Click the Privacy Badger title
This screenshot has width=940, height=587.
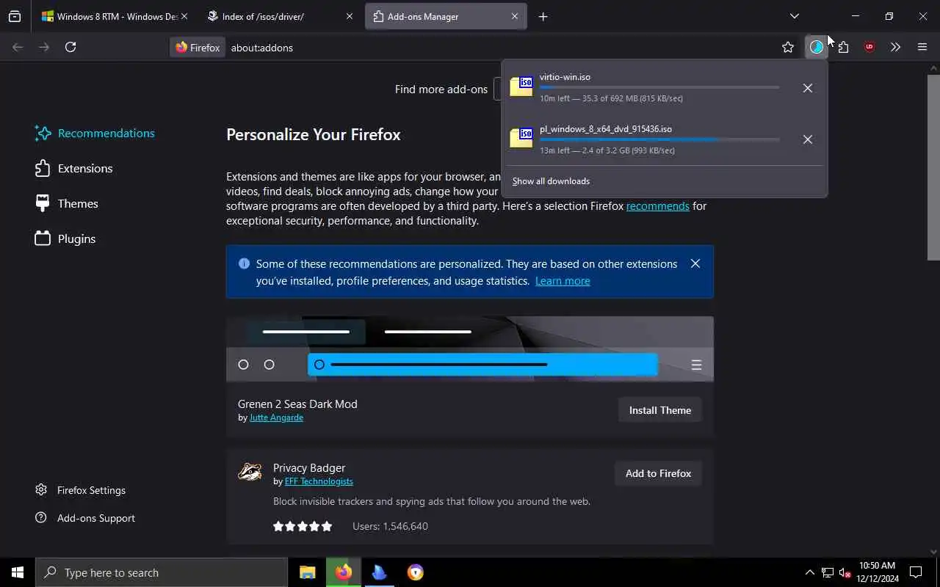[309, 468]
